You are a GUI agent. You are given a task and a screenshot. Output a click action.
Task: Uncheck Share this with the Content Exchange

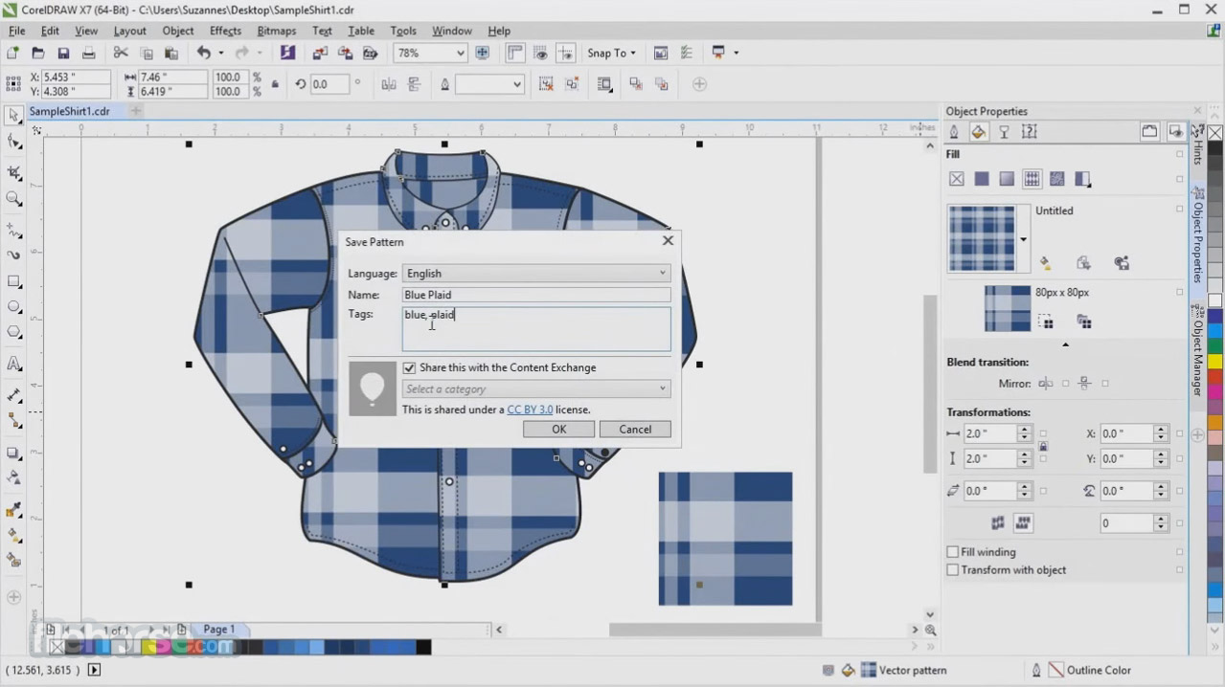point(409,367)
